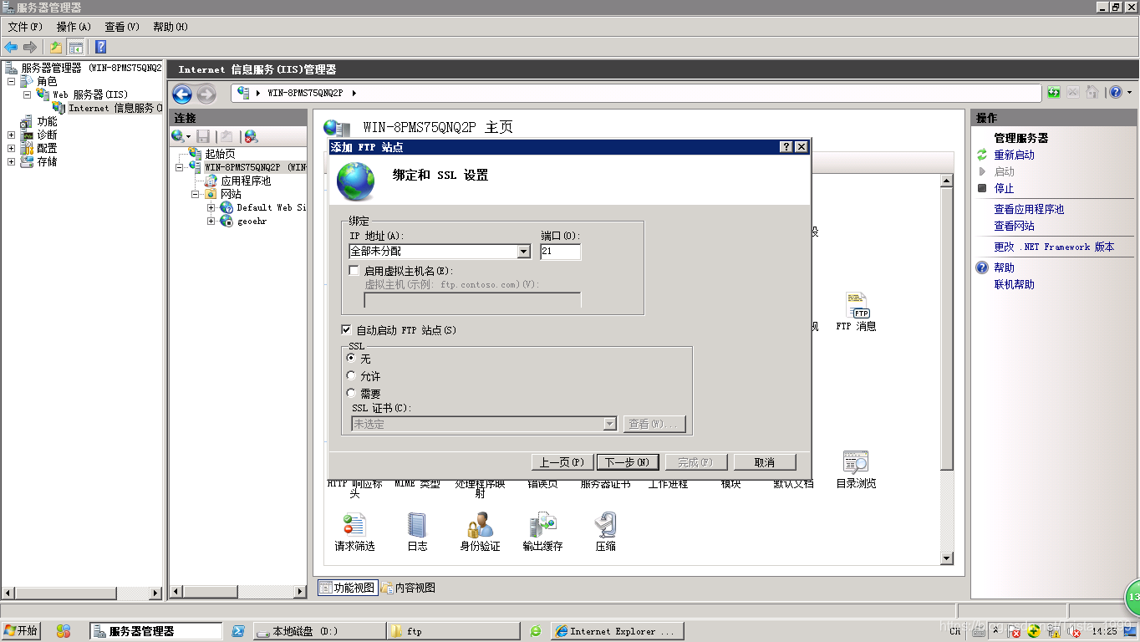Select 应用程序池 in connections tree
Screen dimensions: 1140x642
tap(246, 181)
